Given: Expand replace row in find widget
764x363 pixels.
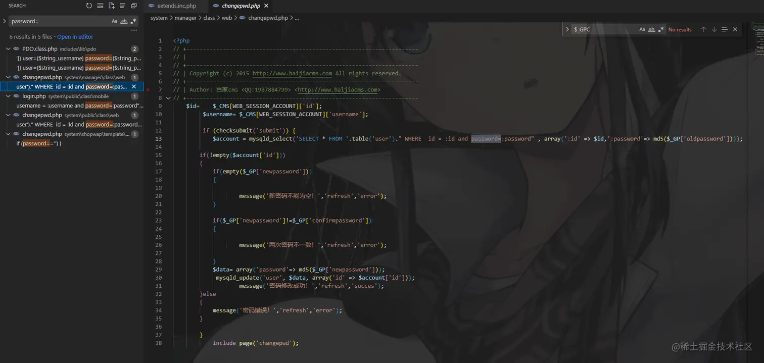Looking at the screenshot, I should (567, 29).
